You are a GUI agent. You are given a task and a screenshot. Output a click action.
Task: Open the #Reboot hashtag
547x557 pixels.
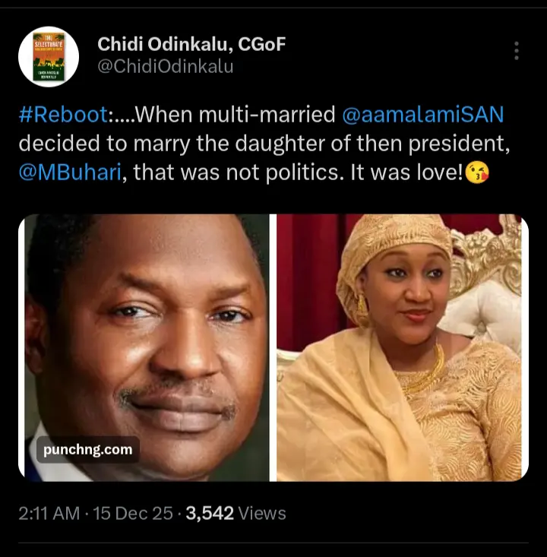point(63,116)
